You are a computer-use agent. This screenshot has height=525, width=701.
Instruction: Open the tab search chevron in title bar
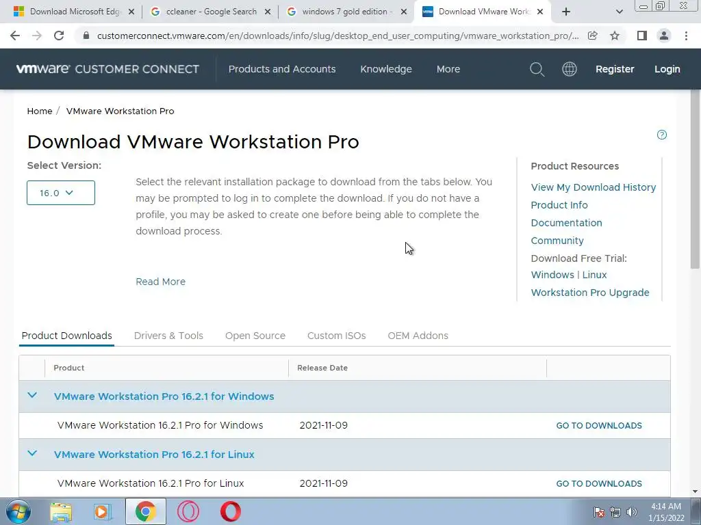pyautogui.click(x=619, y=12)
